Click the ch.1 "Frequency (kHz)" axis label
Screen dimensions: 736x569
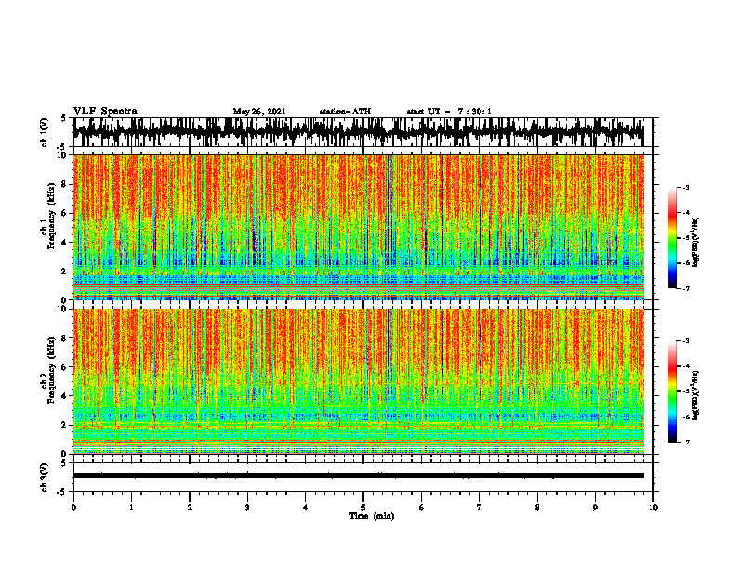tap(51, 216)
